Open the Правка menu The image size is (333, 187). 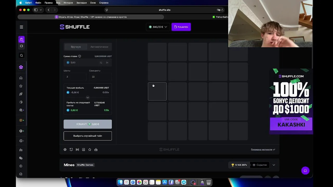coord(49,3)
